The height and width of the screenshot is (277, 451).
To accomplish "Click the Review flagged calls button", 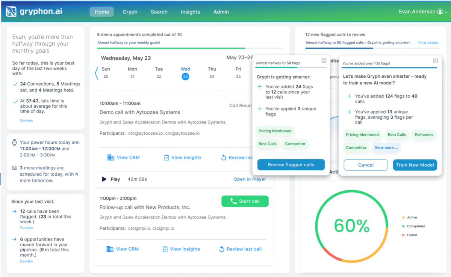I will point(291,165).
